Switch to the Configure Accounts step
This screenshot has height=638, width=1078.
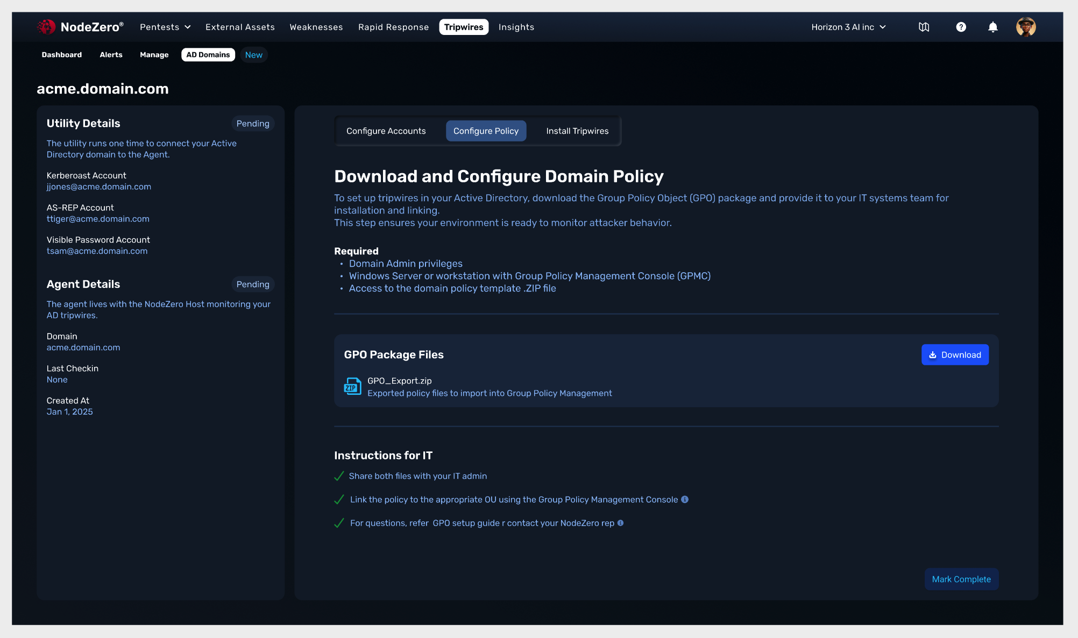click(386, 131)
